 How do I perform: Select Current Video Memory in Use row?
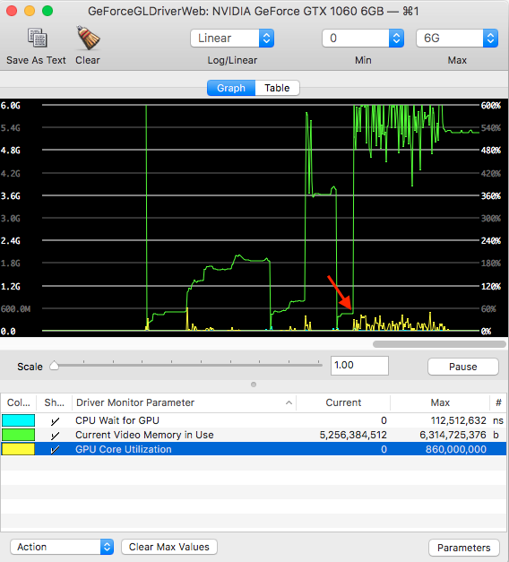pos(254,435)
